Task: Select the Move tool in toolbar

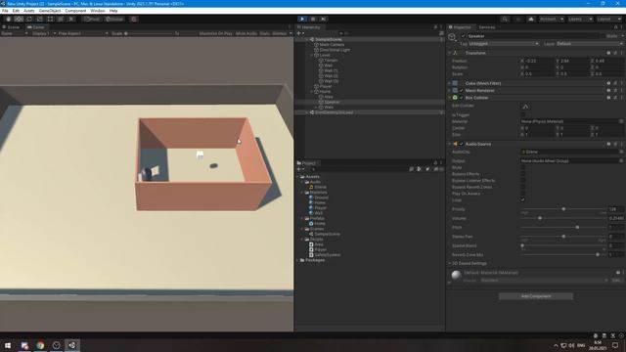Action: click(x=19, y=20)
